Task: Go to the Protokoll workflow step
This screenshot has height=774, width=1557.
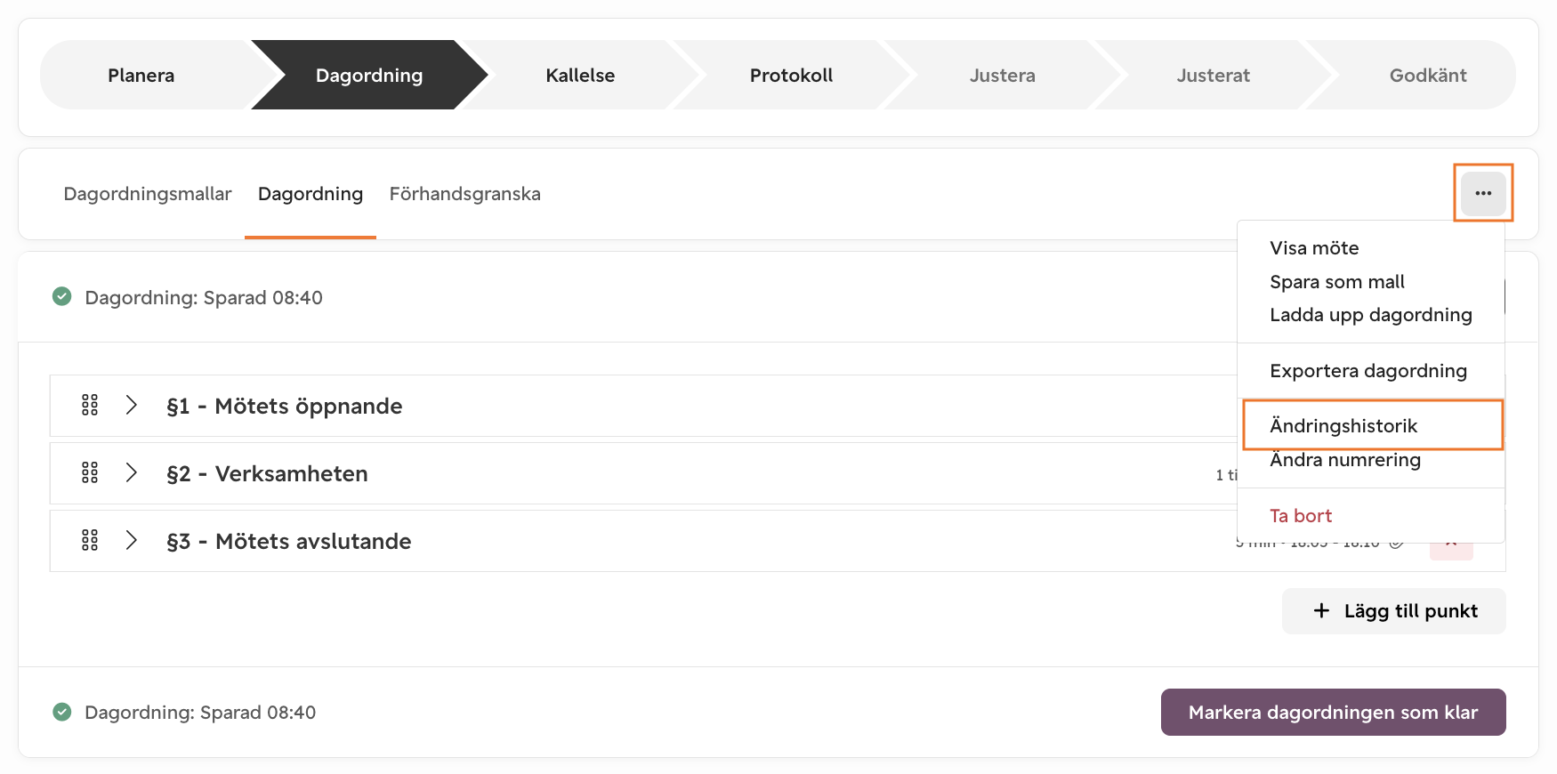Action: pyautogui.click(x=791, y=76)
